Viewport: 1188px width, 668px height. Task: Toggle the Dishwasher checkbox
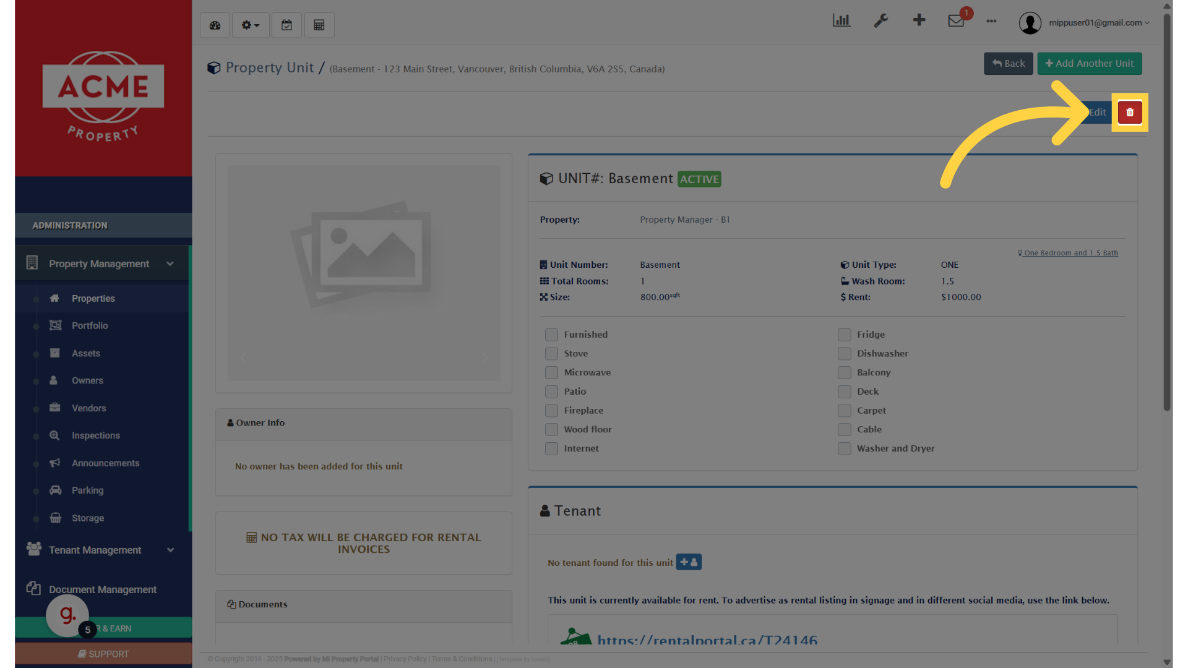point(845,354)
